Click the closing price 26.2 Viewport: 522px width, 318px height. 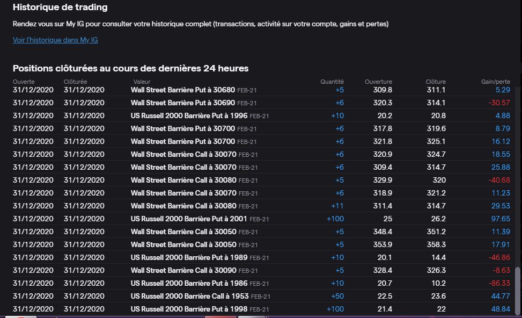click(x=438, y=219)
